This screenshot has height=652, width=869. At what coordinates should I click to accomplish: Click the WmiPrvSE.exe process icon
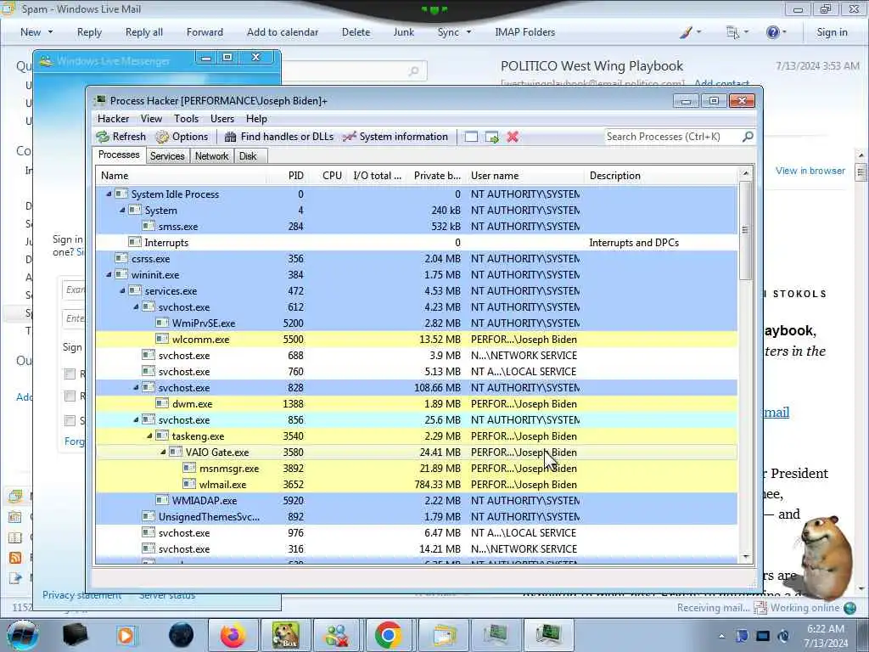[x=162, y=323]
